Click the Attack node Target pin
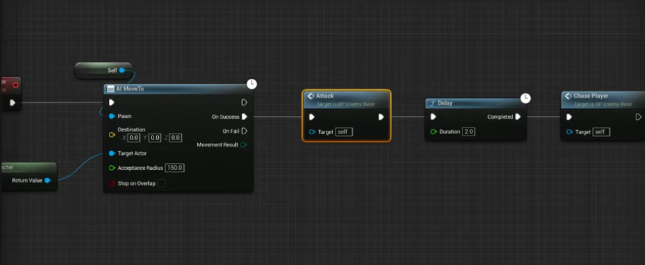Viewport: 645px width, 265px height. tap(312, 132)
